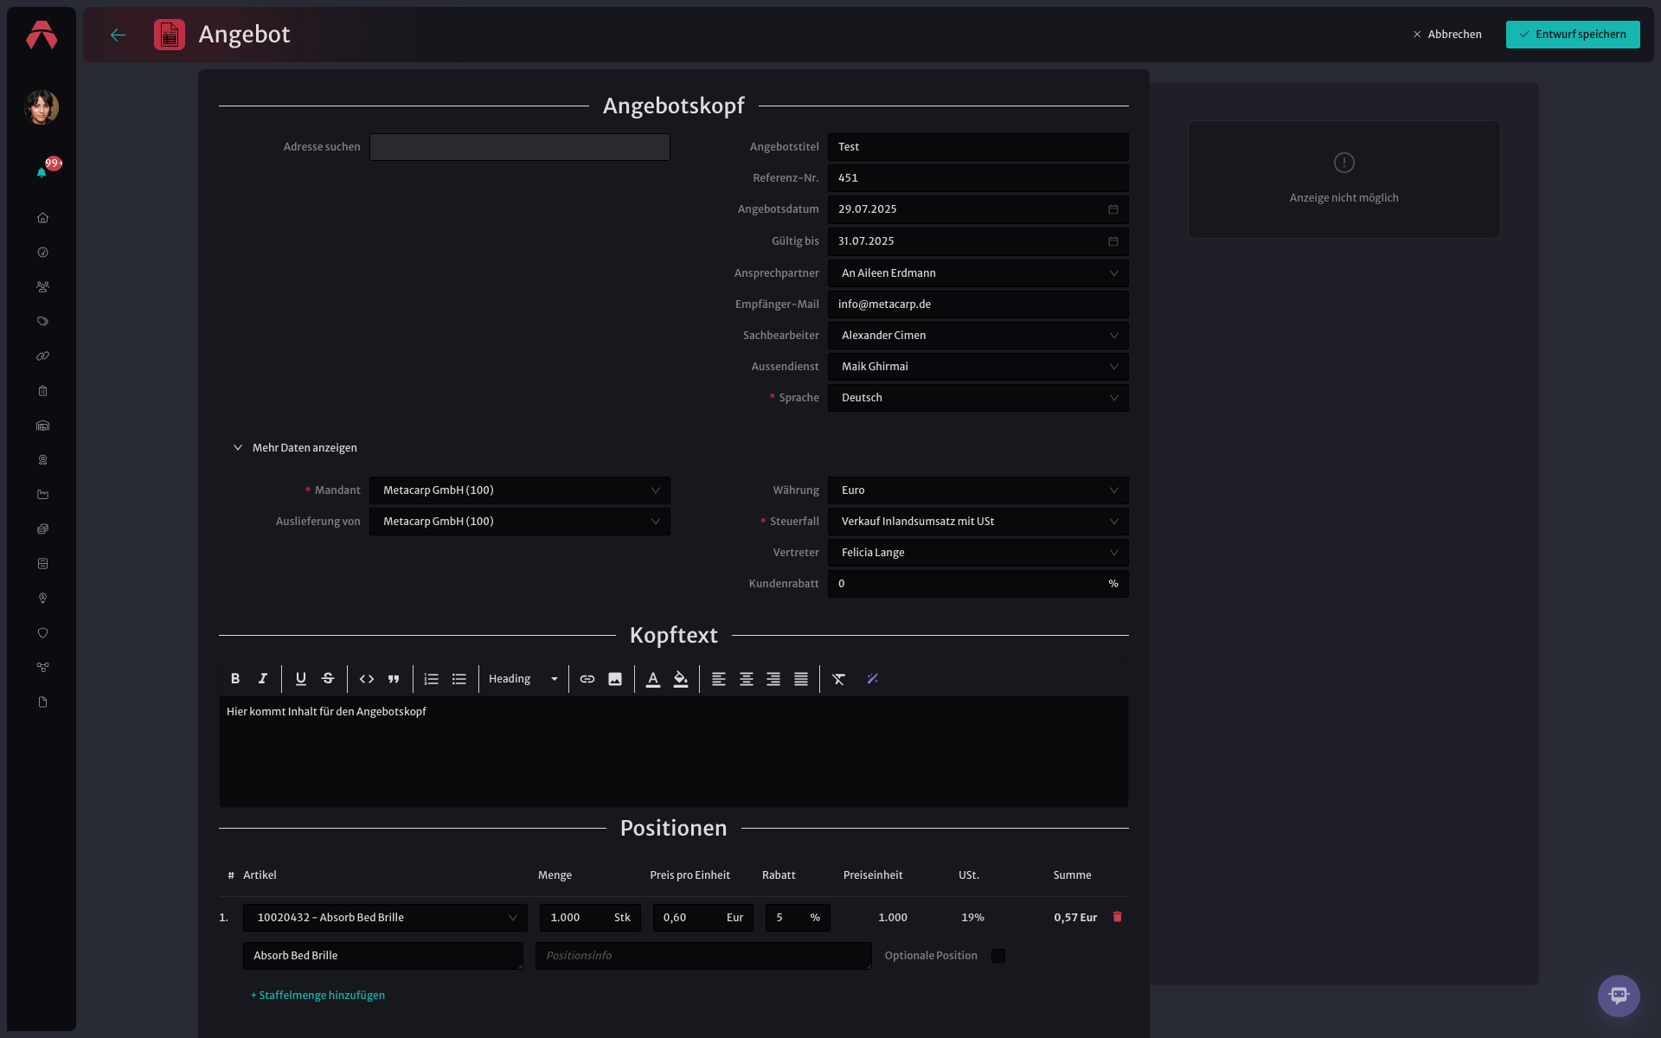The height and width of the screenshot is (1038, 1661).
Task: Open the Steuerfall dropdown
Action: (978, 522)
